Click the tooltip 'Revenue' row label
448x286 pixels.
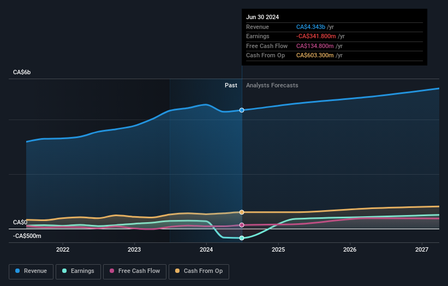(258, 27)
